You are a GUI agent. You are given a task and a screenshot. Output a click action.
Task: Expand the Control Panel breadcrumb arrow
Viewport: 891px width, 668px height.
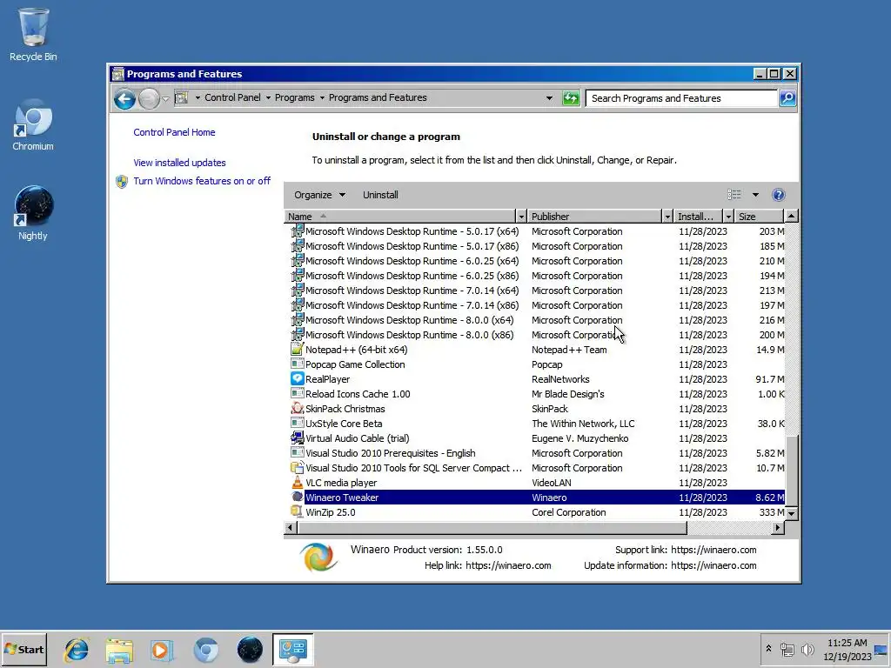pyautogui.click(x=268, y=97)
